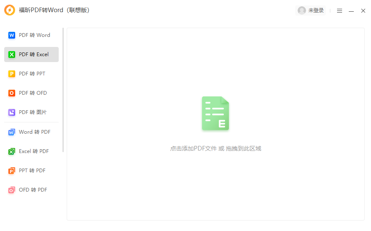Open the PPT 转 PDF label

tap(32, 170)
